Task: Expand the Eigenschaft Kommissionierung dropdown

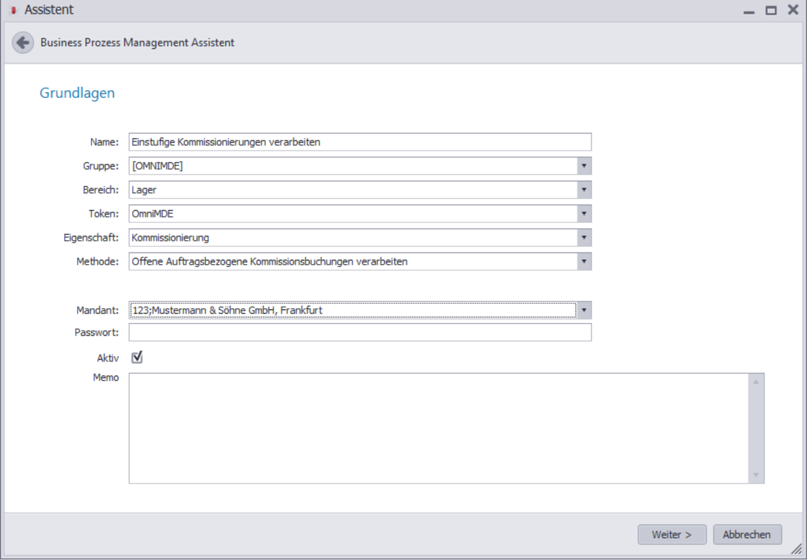Action: [584, 238]
